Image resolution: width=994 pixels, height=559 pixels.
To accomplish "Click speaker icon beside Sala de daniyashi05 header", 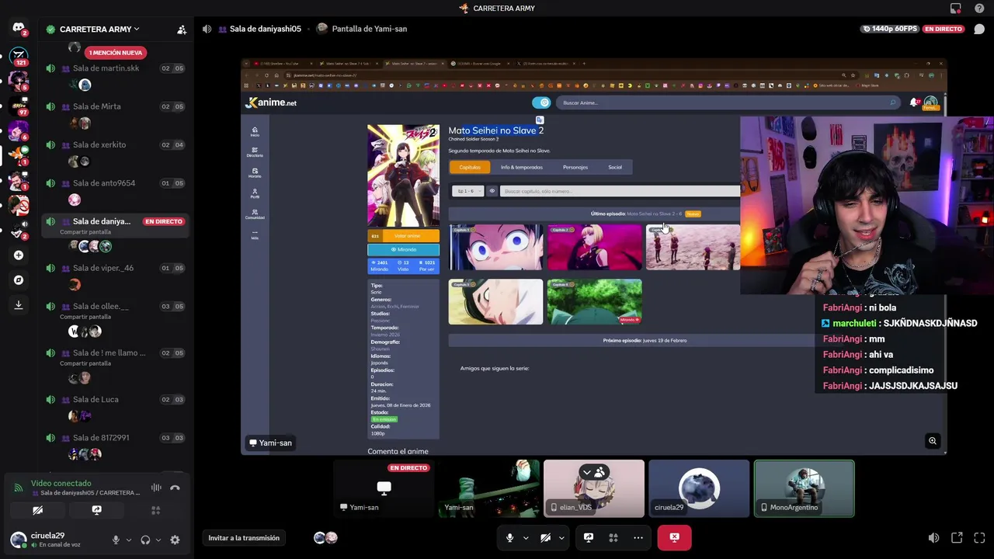I will [207, 29].
